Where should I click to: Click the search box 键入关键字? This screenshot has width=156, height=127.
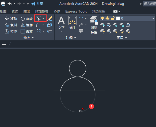[x=150, y=4]
